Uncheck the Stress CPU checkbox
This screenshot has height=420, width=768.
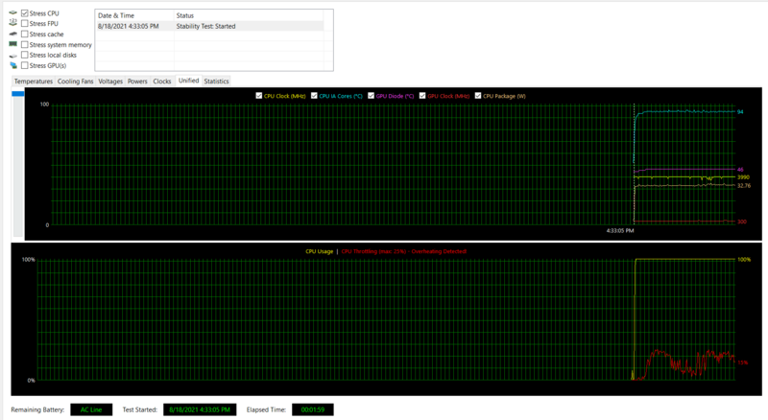[25, 13]
